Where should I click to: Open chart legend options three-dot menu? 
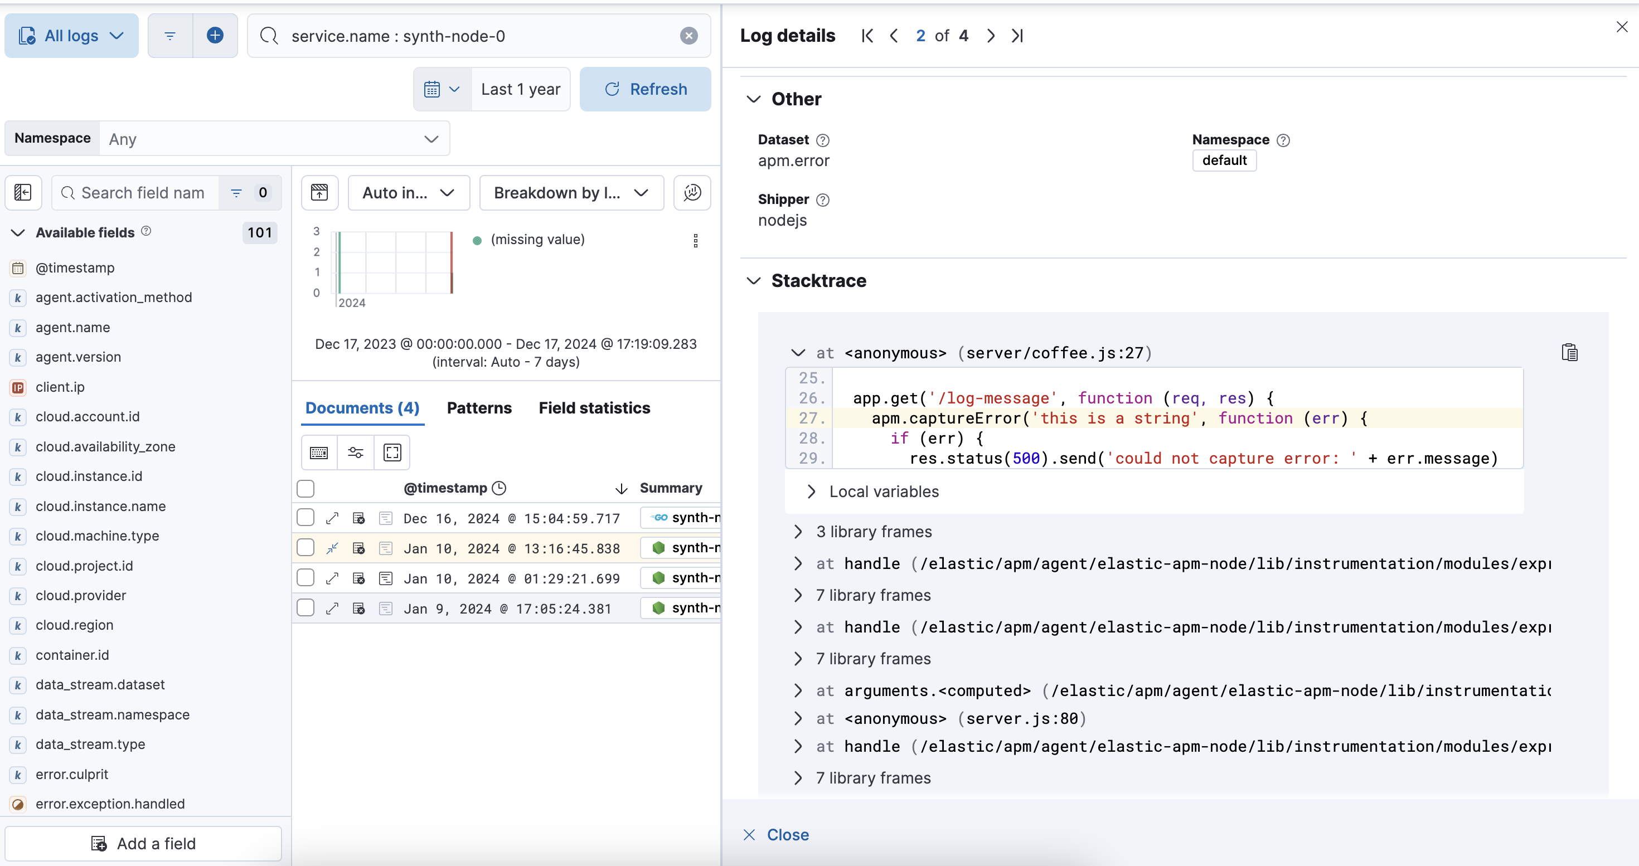tap(695, 240)
